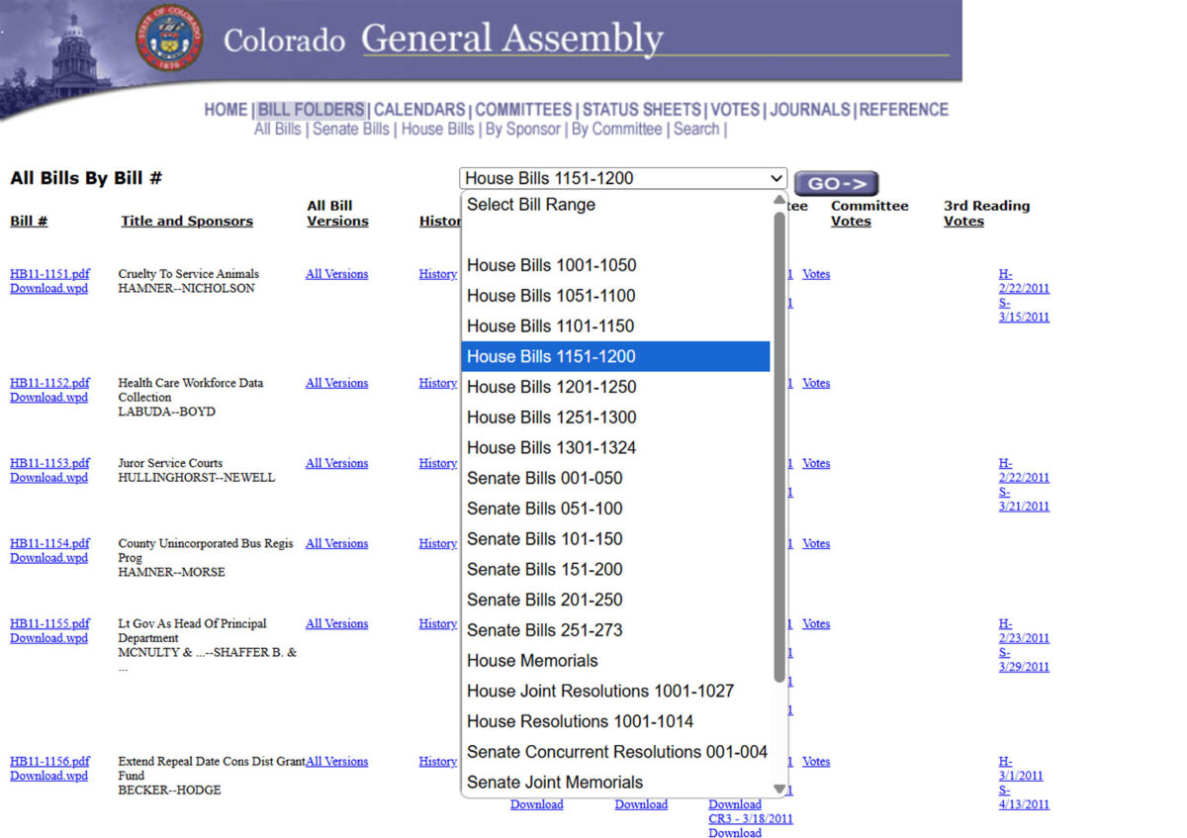Select Senate Bills 151-200 option
This screenshot has height=838, width=1187.
(615, 570)
